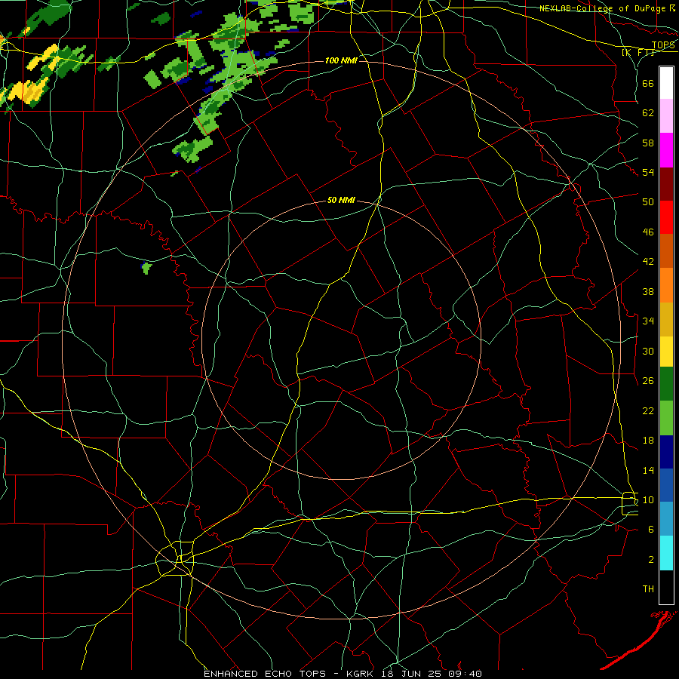Select the dark orange legend swatch
The image size is (679, 679).
click(x=666, y=251)
